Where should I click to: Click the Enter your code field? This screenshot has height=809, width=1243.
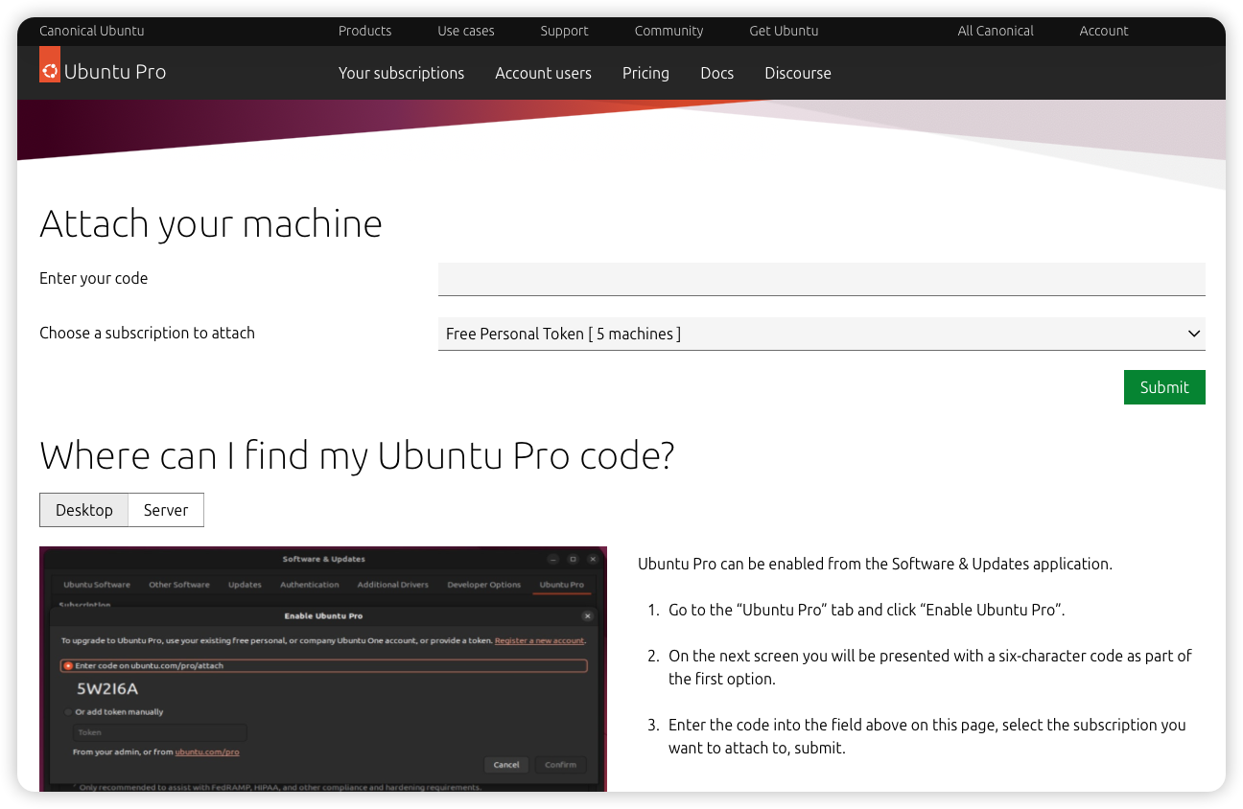[x=821, y=279]
